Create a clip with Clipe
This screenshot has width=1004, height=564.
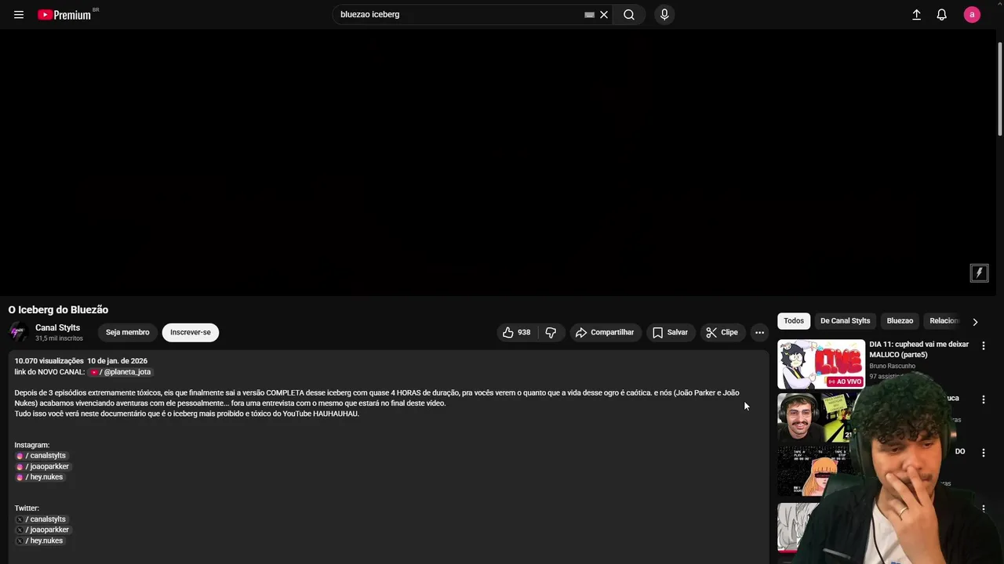(x=722, y=332)
